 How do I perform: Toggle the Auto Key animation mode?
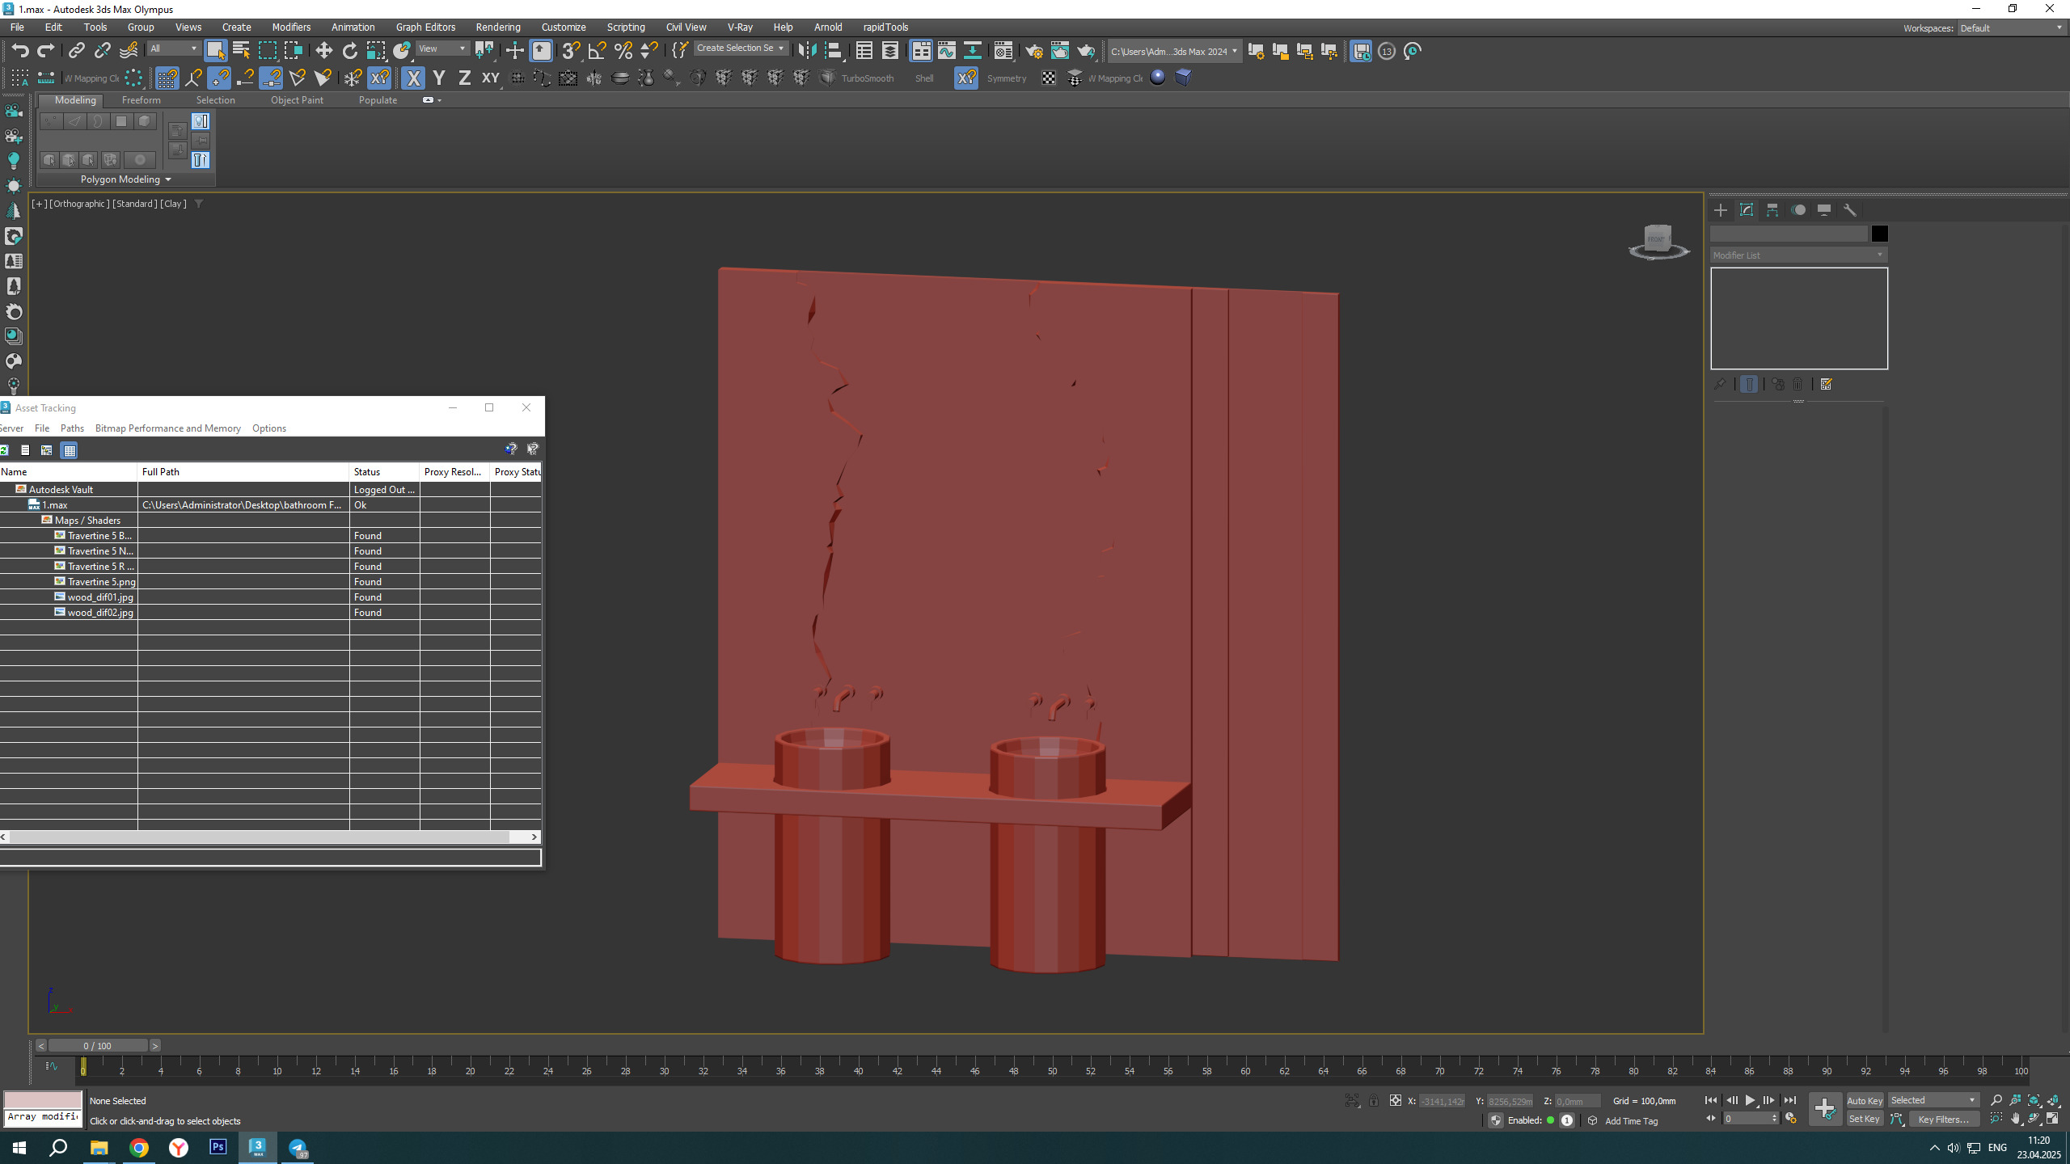(1864, 1101)
